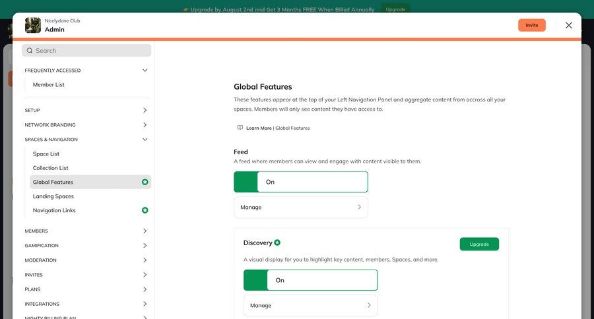
Task: Open Space List in the sidebar
Action: [46, 154]
